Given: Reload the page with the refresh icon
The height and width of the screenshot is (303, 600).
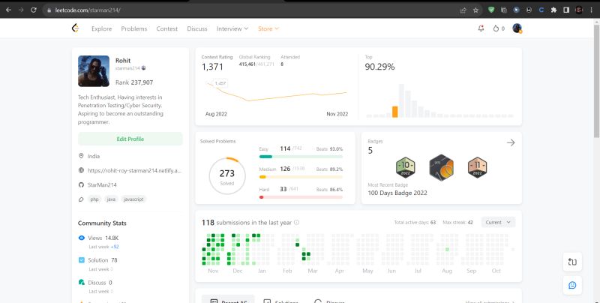Looking at the screenshot, I should click(x=34, y=10).
